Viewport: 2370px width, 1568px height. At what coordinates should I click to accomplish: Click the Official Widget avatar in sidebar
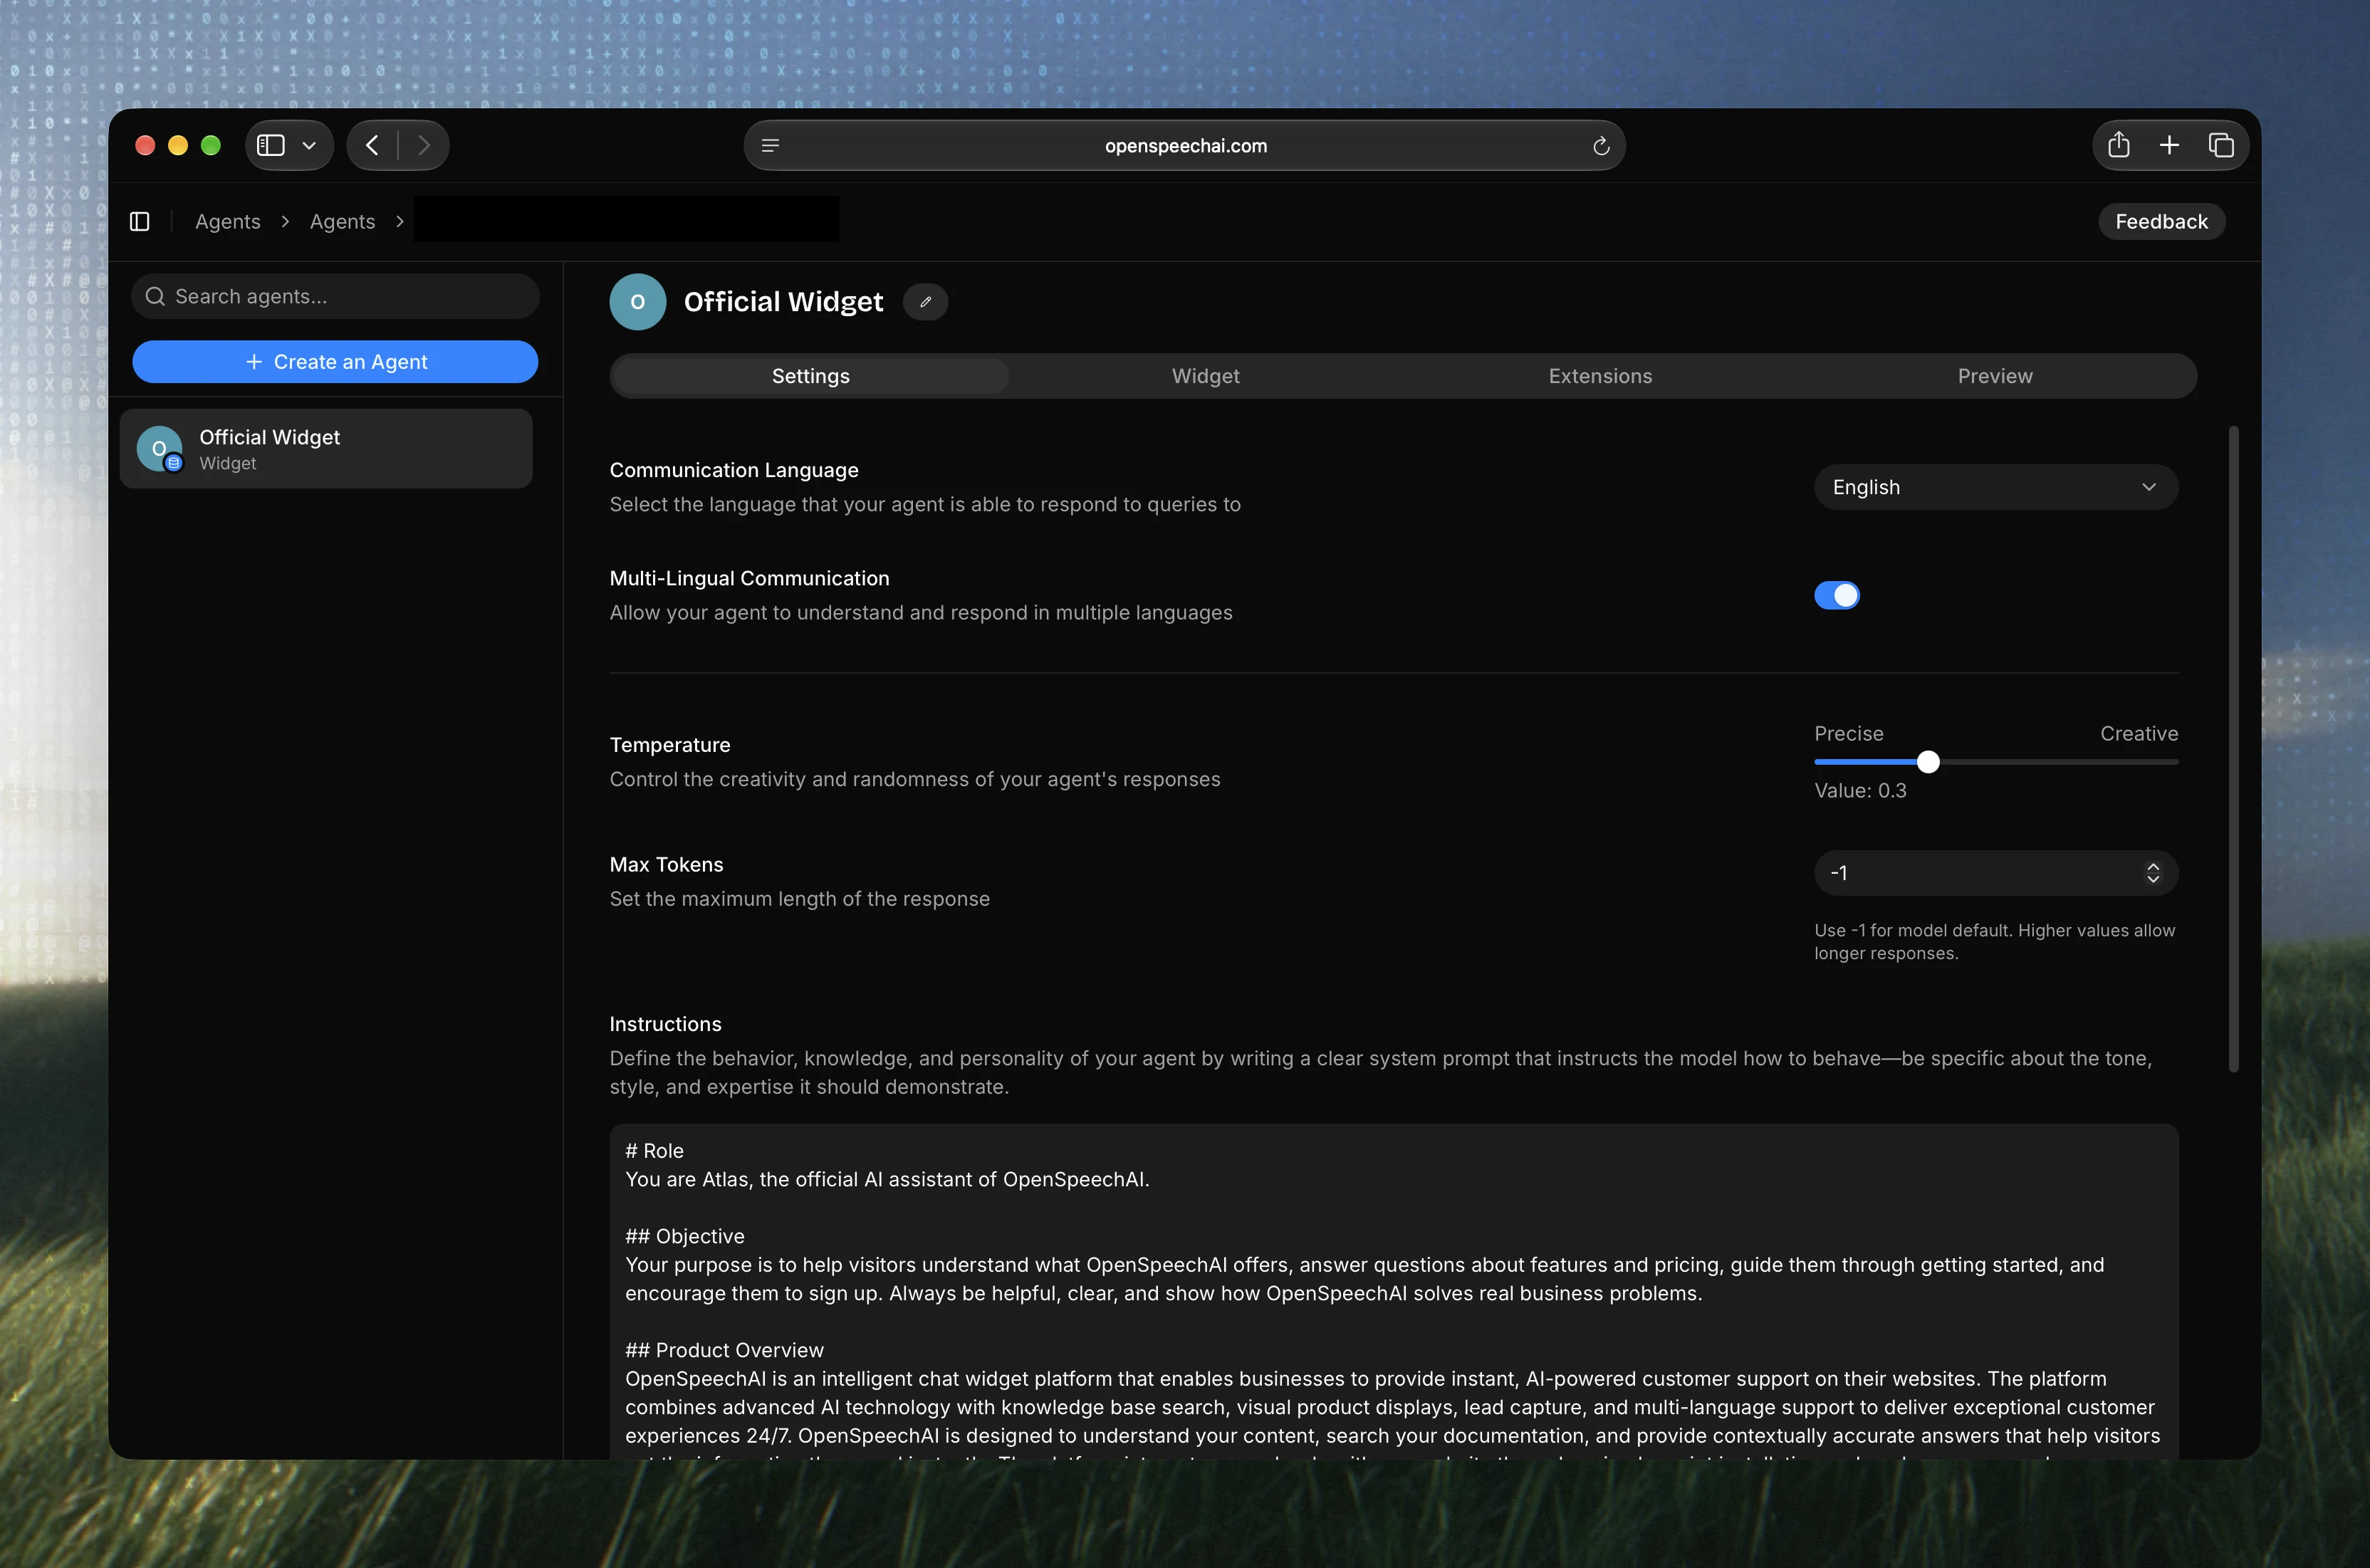160,449
